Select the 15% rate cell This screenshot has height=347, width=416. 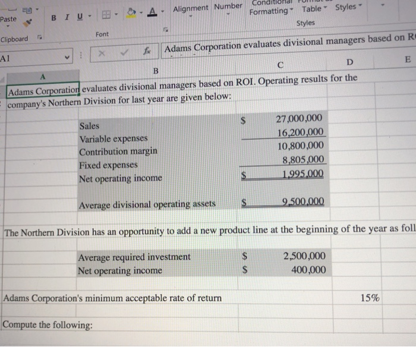point(370,298)
